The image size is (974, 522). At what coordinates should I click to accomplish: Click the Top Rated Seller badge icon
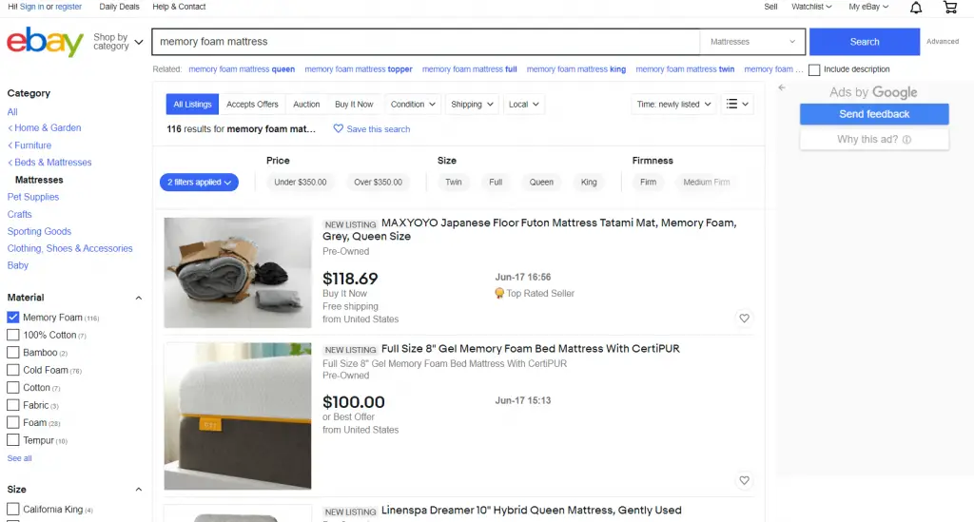(x=498, y=293)
